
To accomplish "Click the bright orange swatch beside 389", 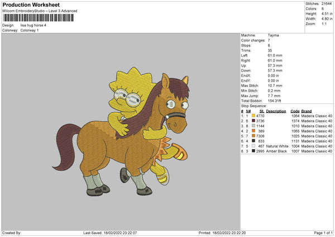I will tap(253, 131).
